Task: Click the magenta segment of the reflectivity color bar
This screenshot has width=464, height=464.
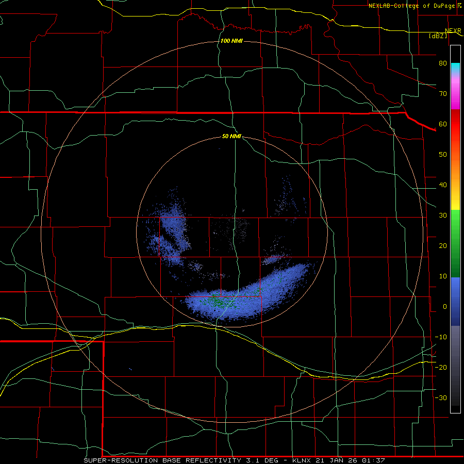Action: pos(455,95)
